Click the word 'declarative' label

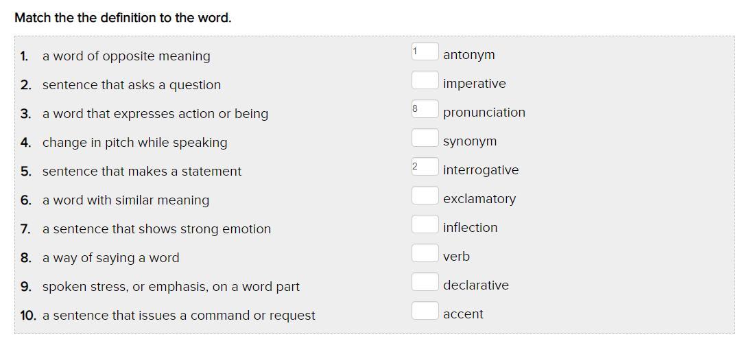(476, 285)
